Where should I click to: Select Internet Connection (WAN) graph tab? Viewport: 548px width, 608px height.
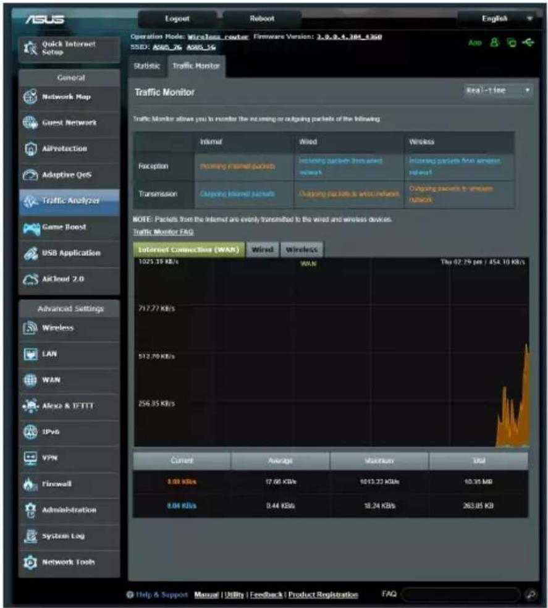tap(189, 250)
